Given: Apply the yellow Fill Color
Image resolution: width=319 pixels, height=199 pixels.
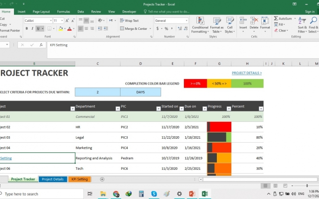Looking at the screenshot, I should (x=61, y=29).
